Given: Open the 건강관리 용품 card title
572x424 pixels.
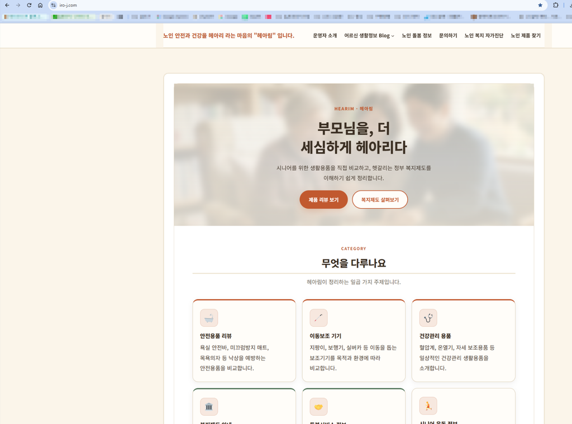Looking at the screenshot, I should click(x=435, y=336).
